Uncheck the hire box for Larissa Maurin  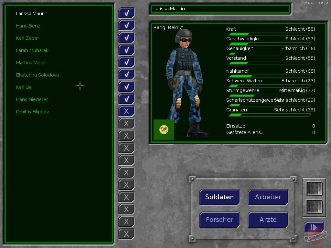tap(126, 13)
